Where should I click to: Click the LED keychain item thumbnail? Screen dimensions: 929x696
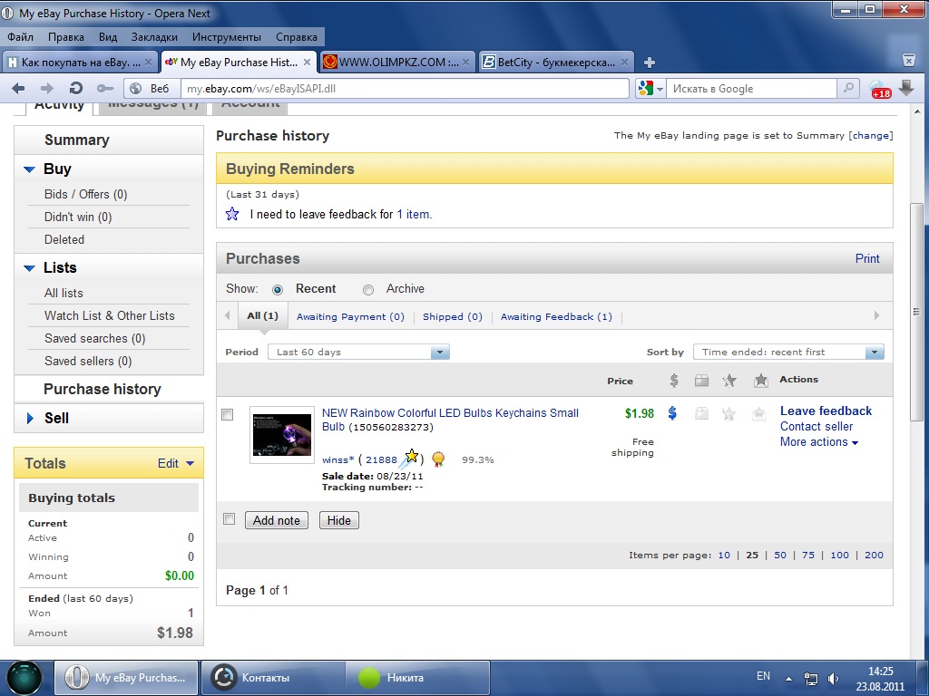point(282,434)
